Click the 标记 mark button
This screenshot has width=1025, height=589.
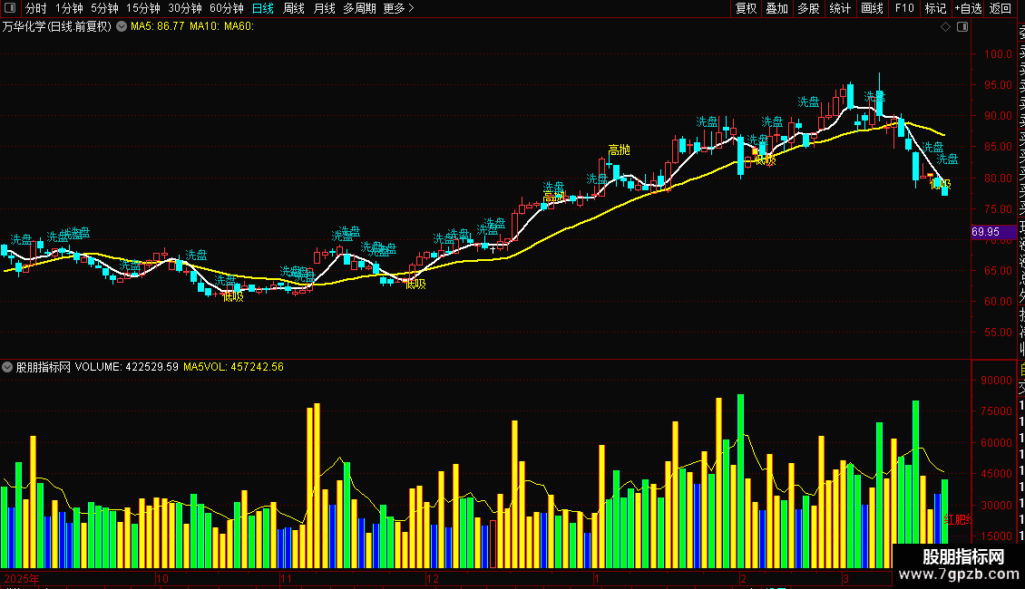point(935,8)
